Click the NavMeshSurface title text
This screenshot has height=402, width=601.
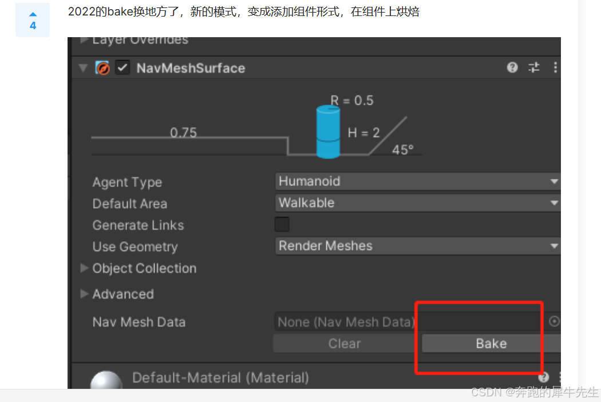coord(191,68)
